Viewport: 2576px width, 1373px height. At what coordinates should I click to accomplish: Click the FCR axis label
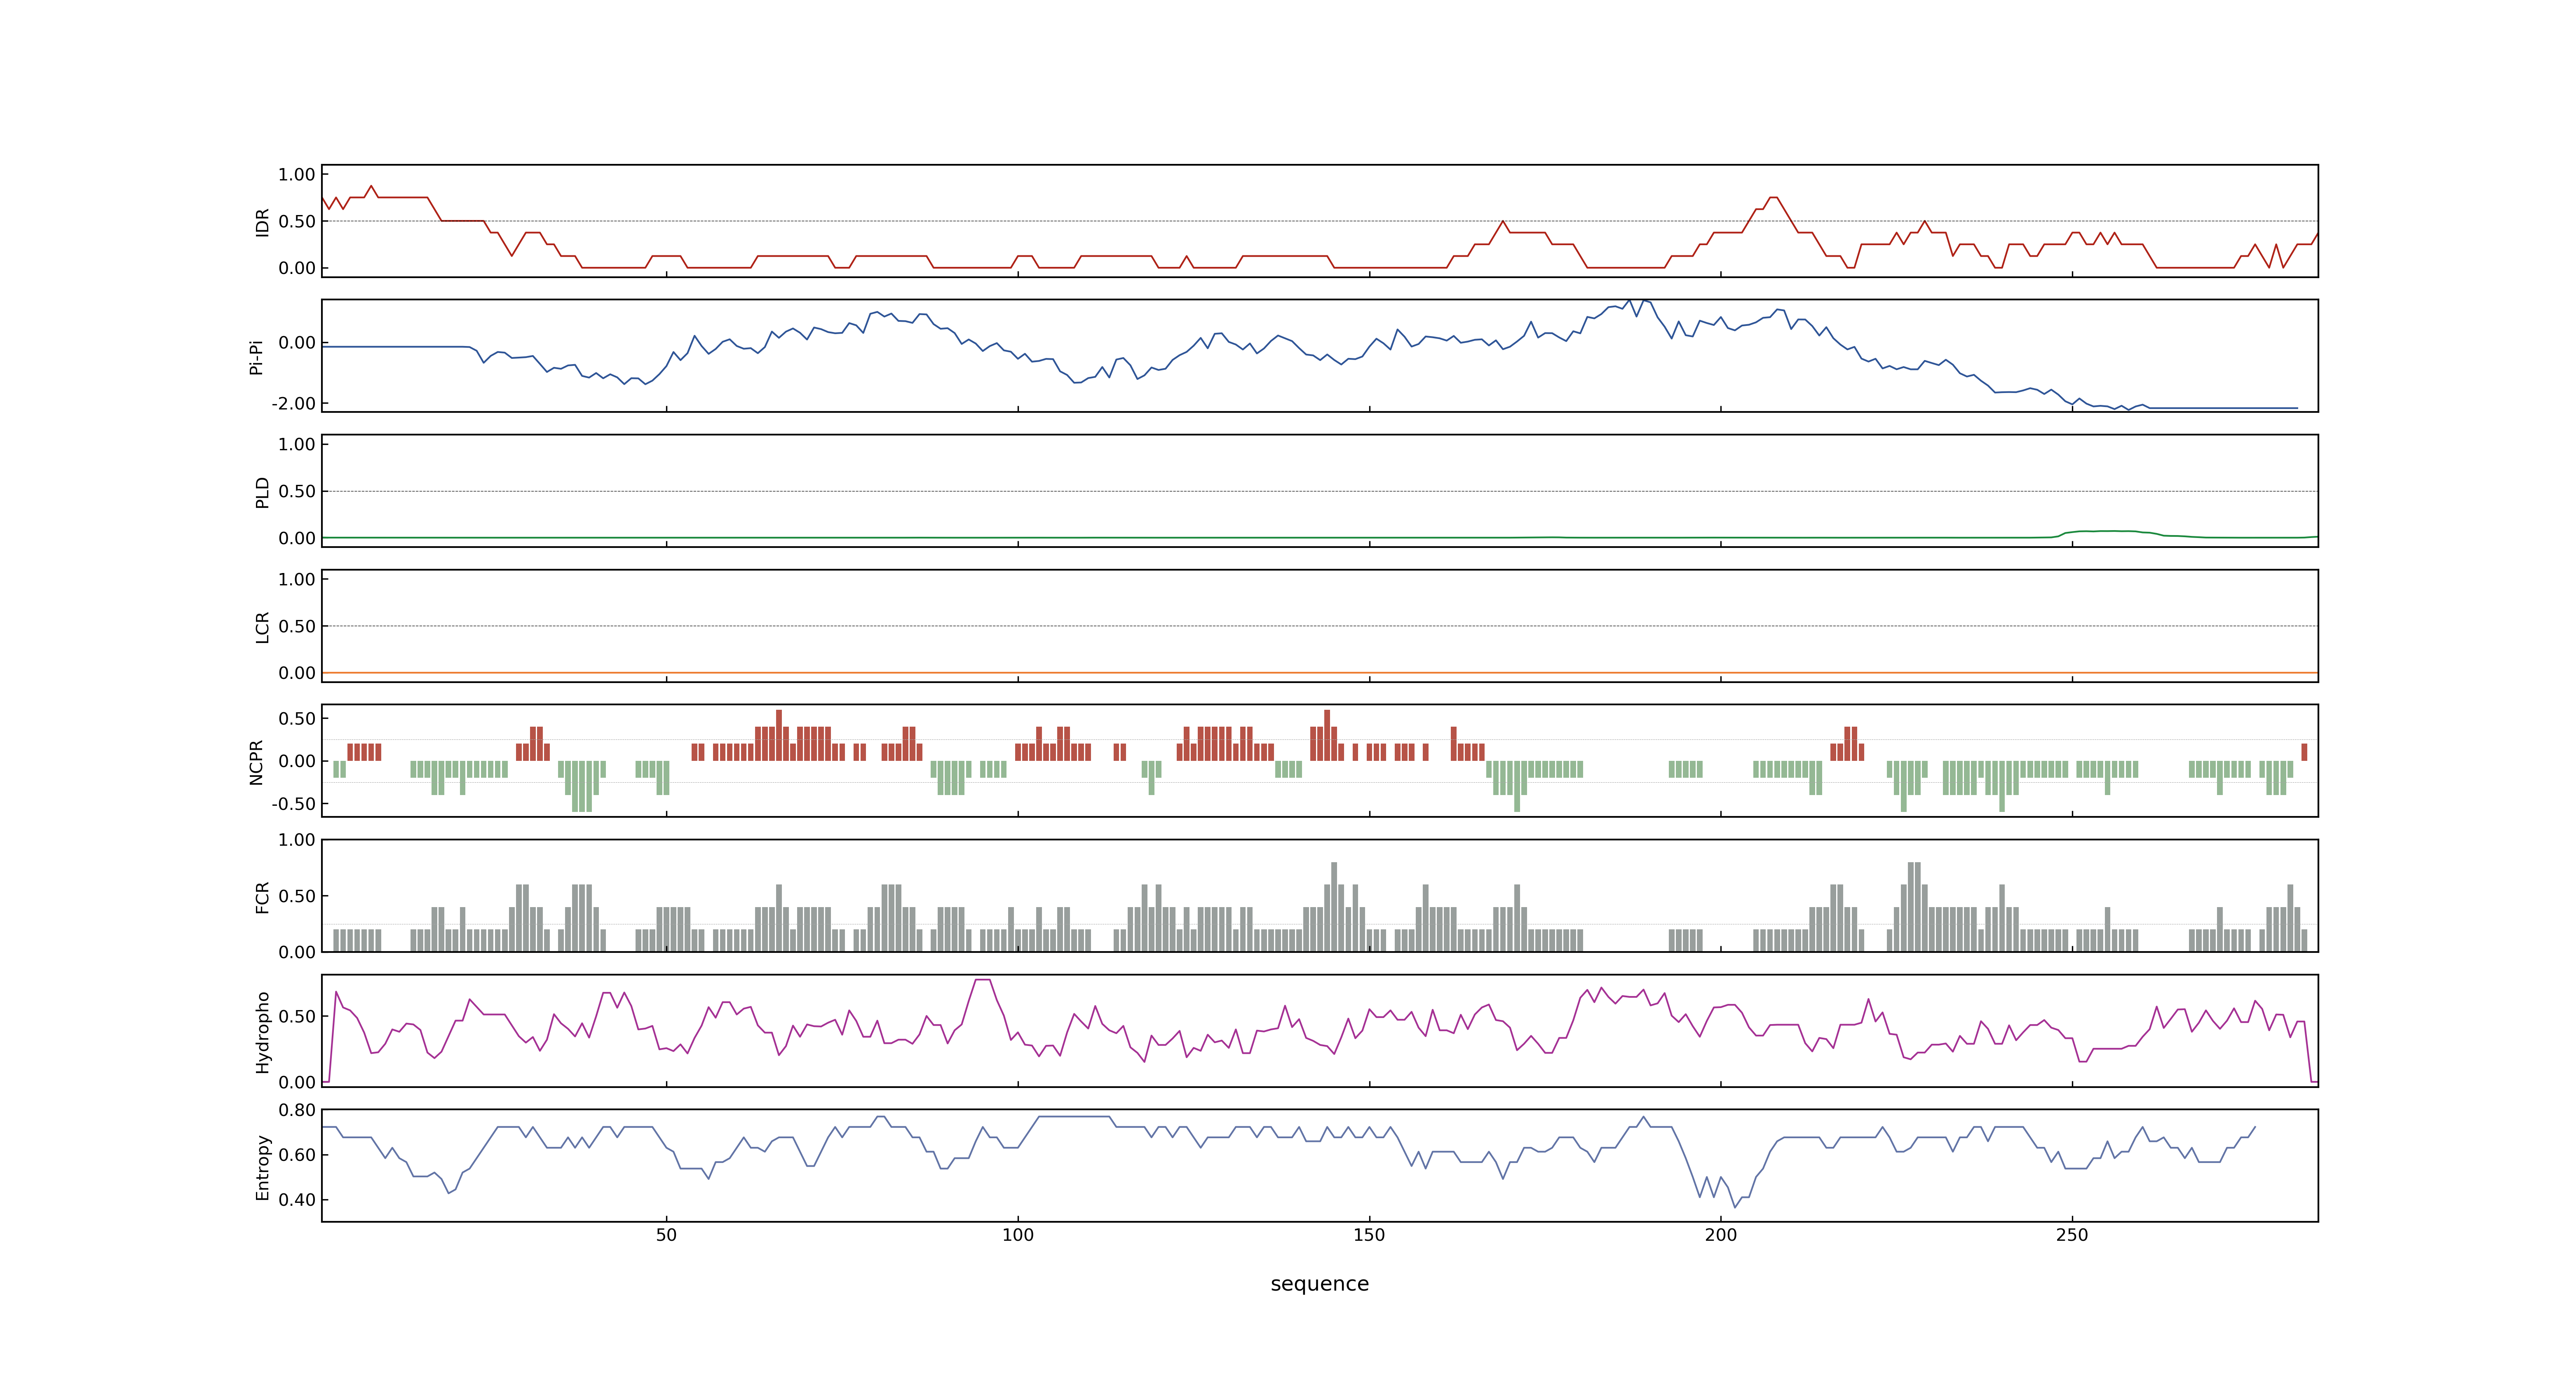pos(263,897)
